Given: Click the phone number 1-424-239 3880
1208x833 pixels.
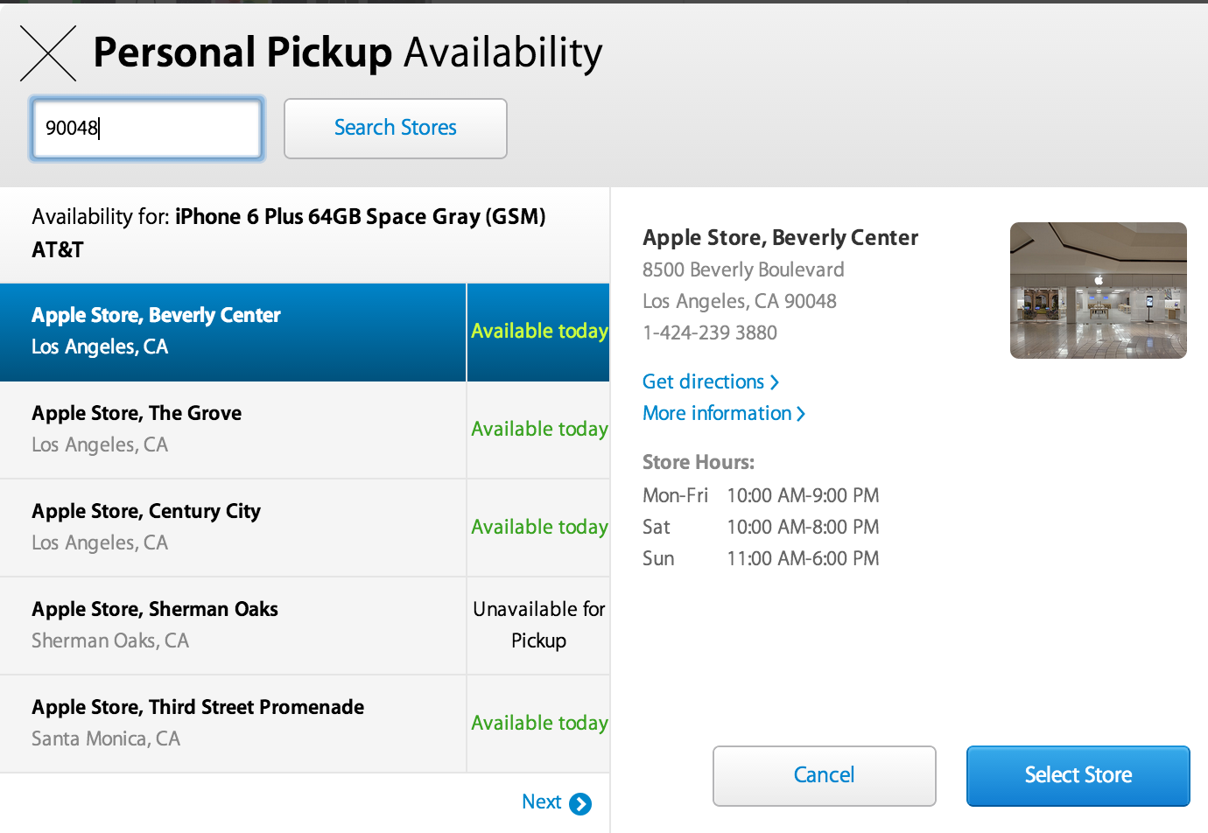Looking at the screenshot, I should coord(710,332).
